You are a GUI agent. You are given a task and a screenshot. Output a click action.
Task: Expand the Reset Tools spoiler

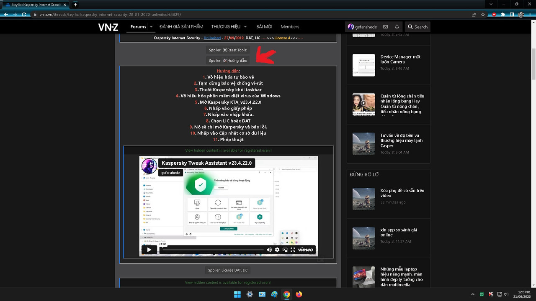228,50
